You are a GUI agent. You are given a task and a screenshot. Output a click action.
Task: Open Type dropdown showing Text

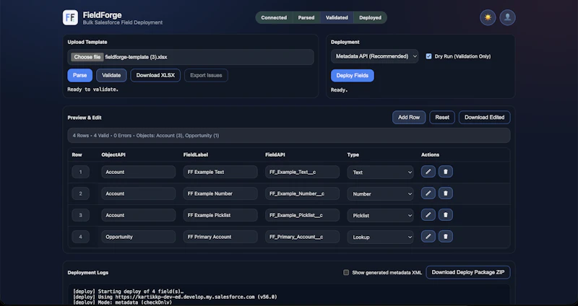[x=380, y=172]
